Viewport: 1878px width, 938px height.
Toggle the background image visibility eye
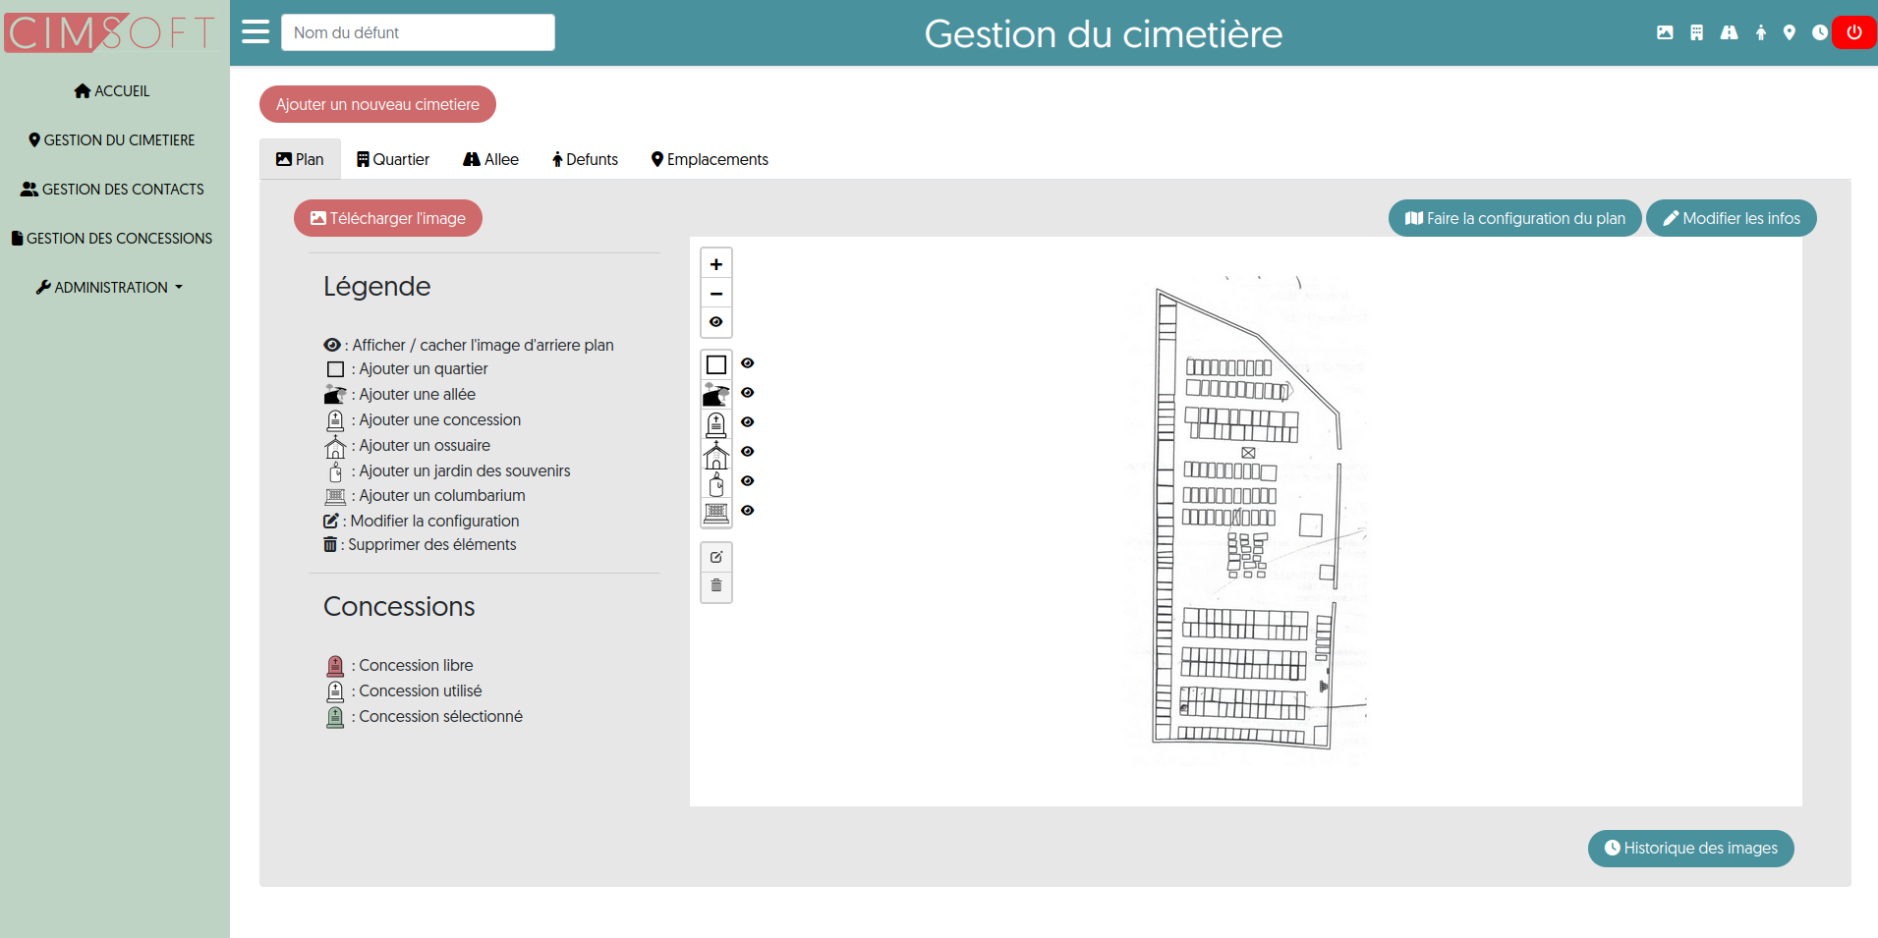coord(715,322)
